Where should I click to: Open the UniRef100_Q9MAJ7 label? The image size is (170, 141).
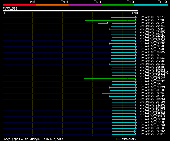152,117
